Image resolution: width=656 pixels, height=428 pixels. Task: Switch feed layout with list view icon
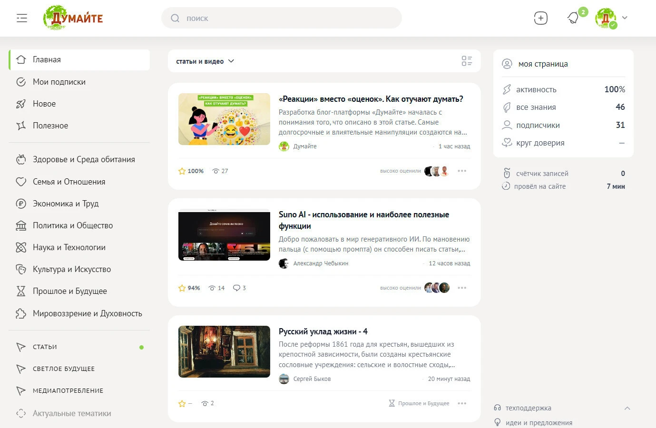(x=467, y=61)
